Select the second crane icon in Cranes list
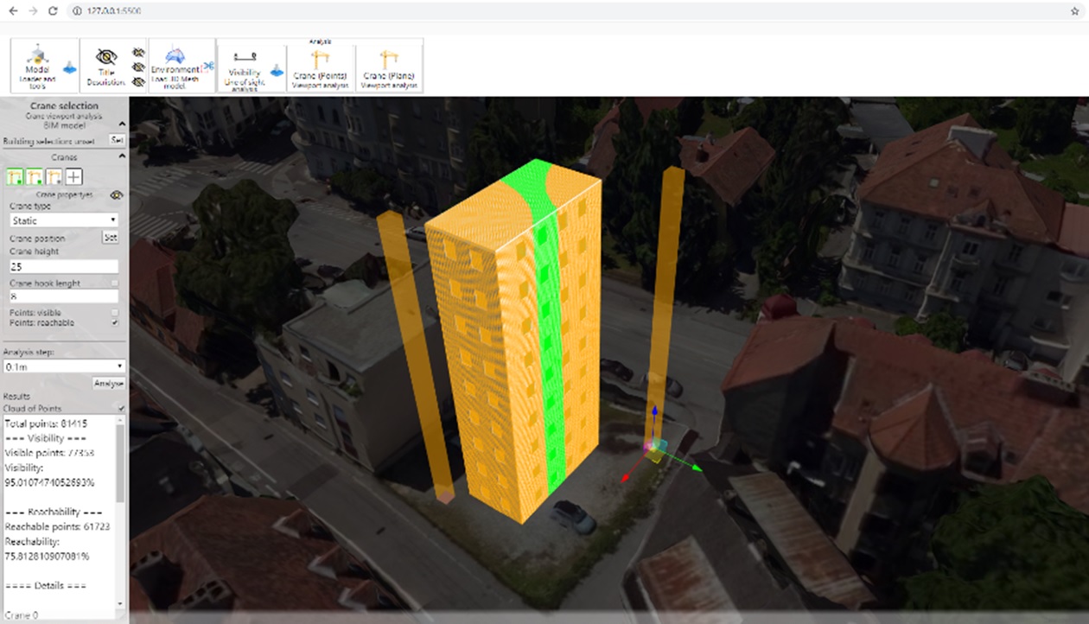This screenshot has width=1089, height=624. (34, 176)
